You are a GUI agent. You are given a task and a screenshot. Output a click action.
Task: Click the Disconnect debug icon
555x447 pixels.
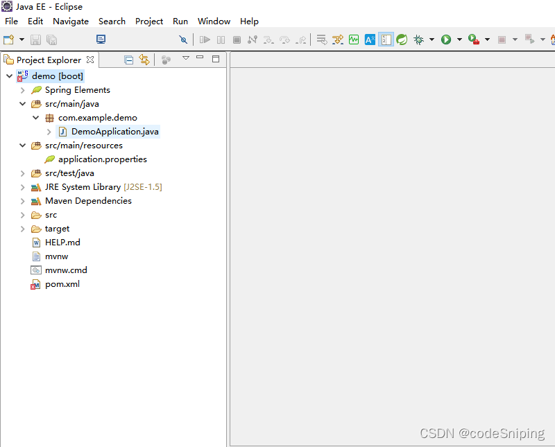(x=253, y=40)
